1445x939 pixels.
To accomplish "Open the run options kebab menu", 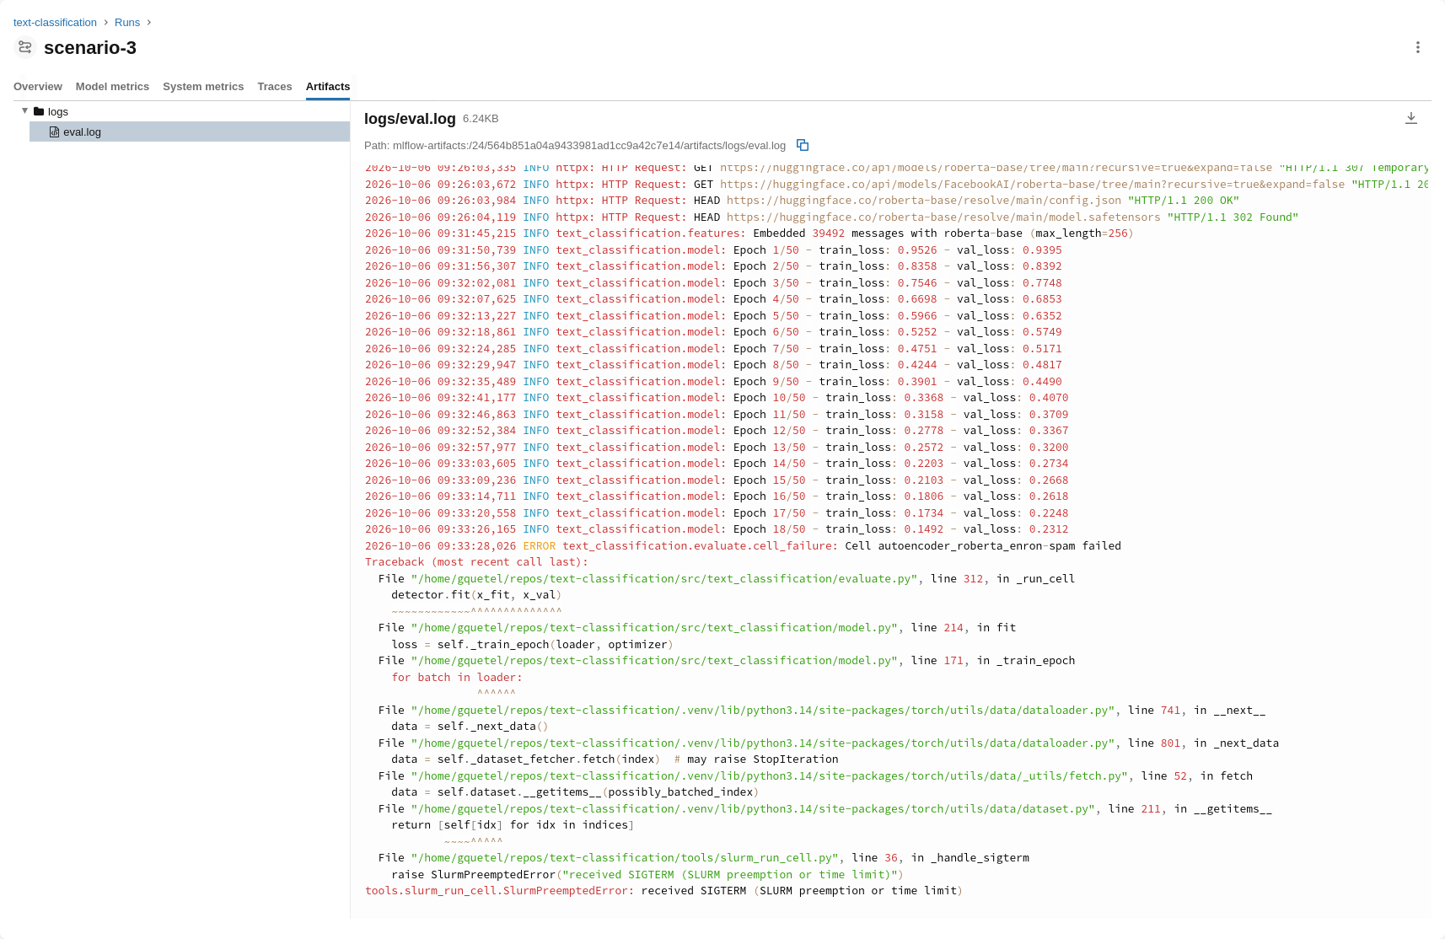I will 1417,47.
